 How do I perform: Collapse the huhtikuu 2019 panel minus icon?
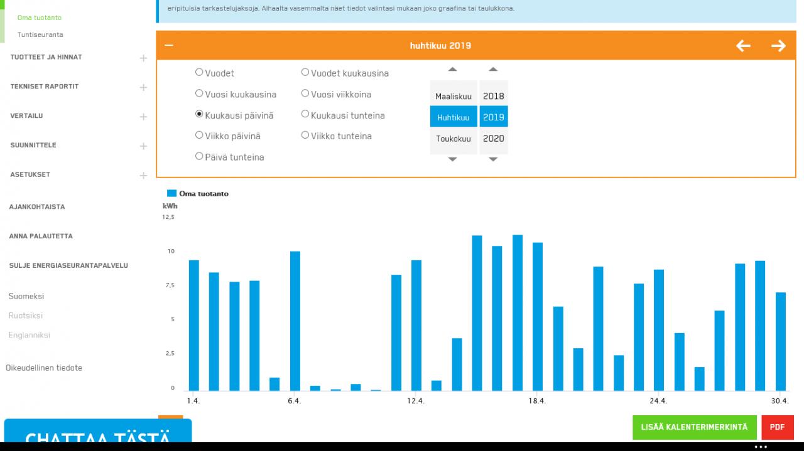point(168,45)
